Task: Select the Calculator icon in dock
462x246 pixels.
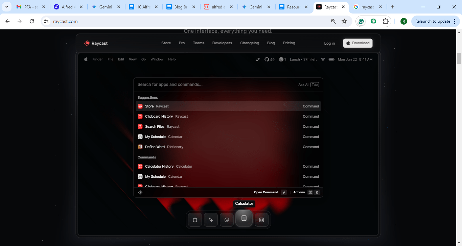Action: click(x=244, y=218)
